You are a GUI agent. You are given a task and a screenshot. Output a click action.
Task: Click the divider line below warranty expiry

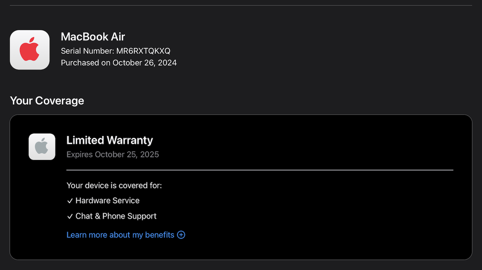click(x=260, y=170)
